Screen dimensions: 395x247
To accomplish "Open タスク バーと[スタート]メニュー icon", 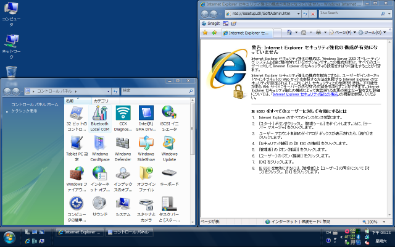I will point(169,209).
